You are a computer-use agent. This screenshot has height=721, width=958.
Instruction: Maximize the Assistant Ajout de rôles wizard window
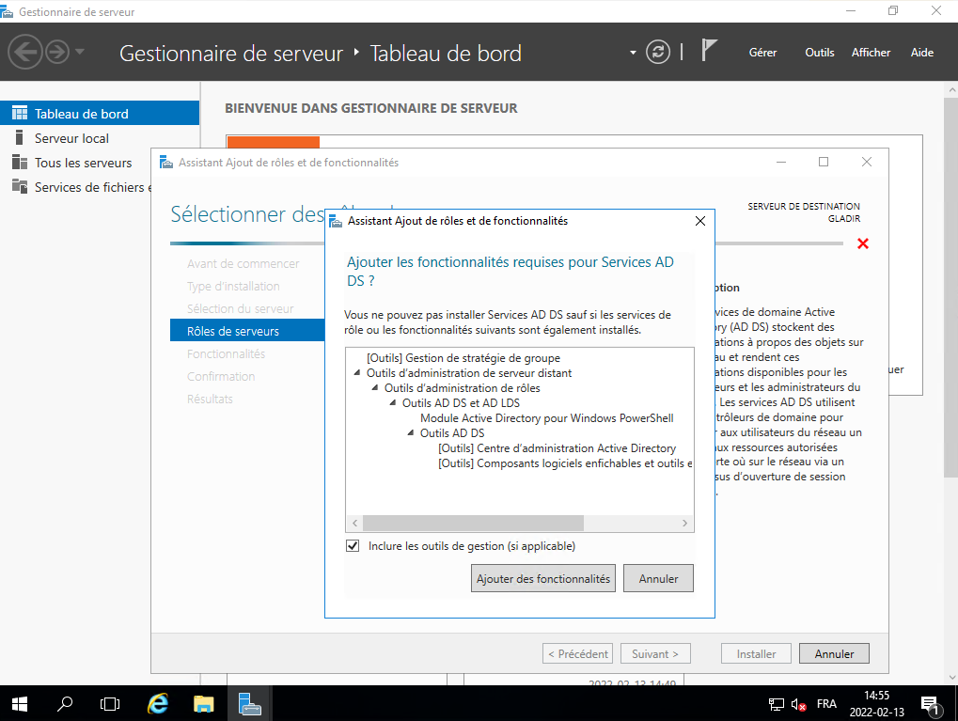click(824, 162)
